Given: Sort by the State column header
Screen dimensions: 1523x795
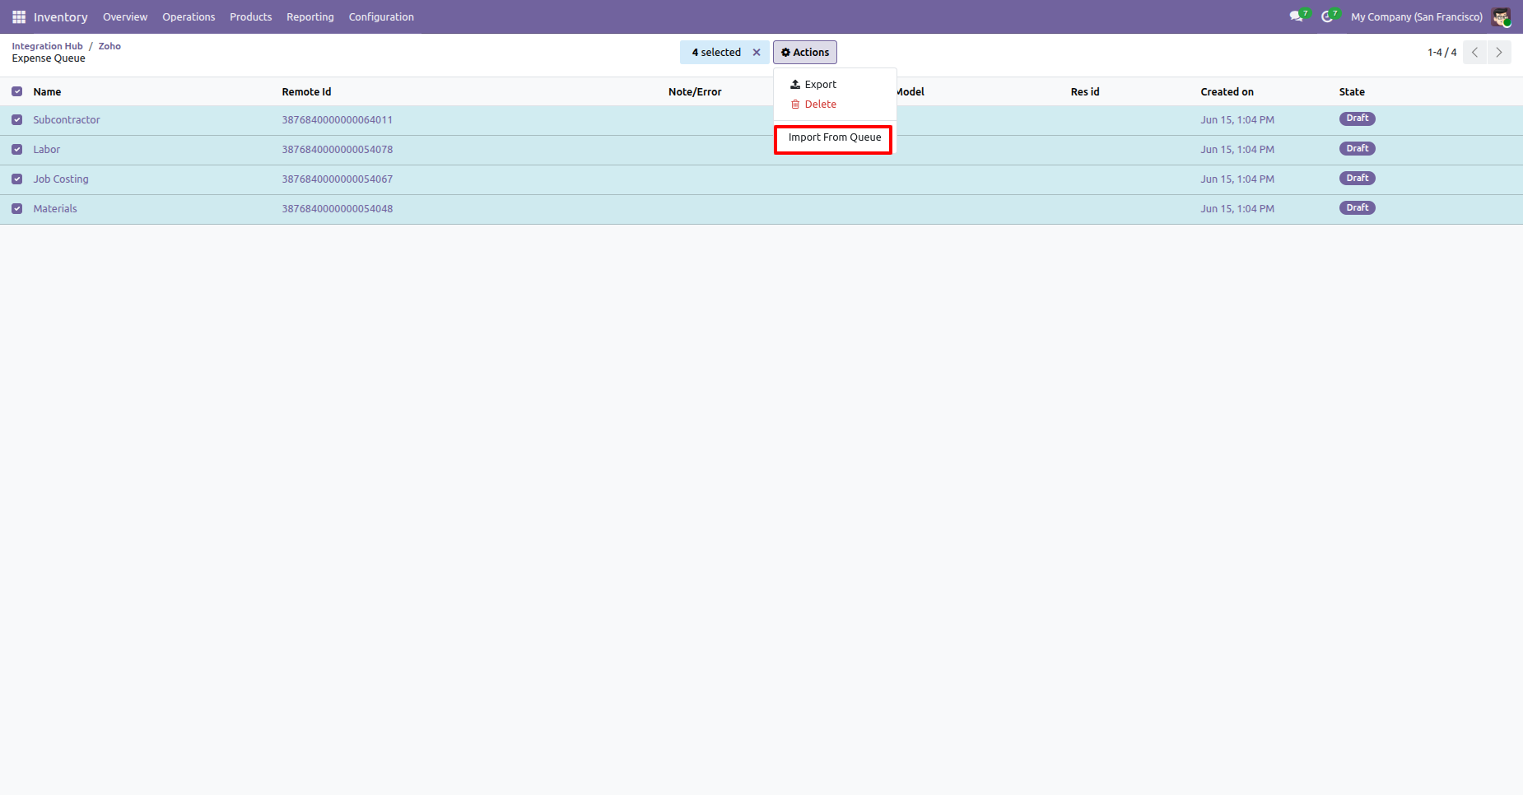Looking at the screenshot, I should click(x=1352, y=92).
